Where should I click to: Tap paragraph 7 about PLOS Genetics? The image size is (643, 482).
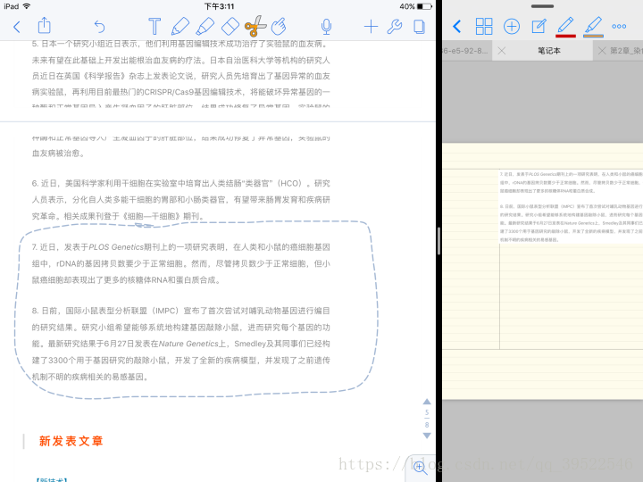pyautogui.click(x=180, y=263)
